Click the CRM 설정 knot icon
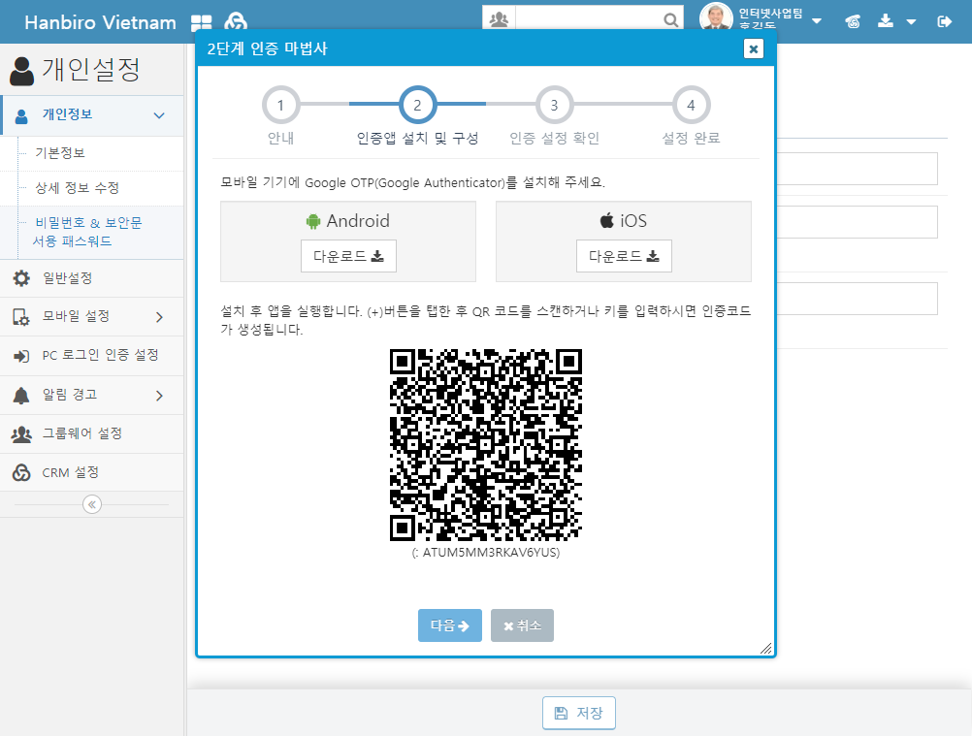Screen dimensions: 972x736 coord(21,472)
